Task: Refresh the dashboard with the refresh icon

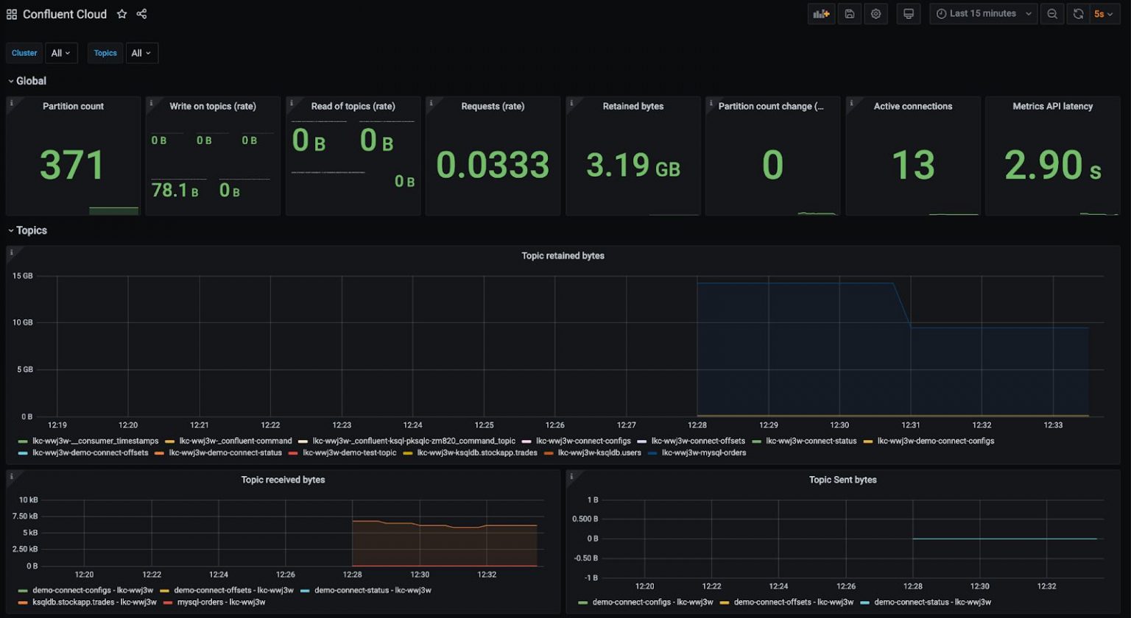Action: pyautogui.click(x=1078, y=14)
